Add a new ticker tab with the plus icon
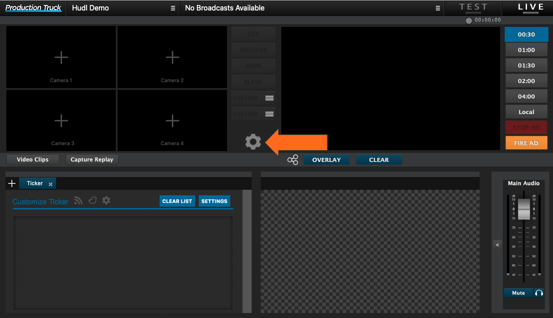553x318 pixels. click(x=12, y=183)
